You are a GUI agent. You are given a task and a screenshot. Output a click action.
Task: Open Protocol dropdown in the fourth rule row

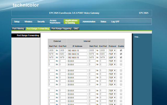(112, 61)
